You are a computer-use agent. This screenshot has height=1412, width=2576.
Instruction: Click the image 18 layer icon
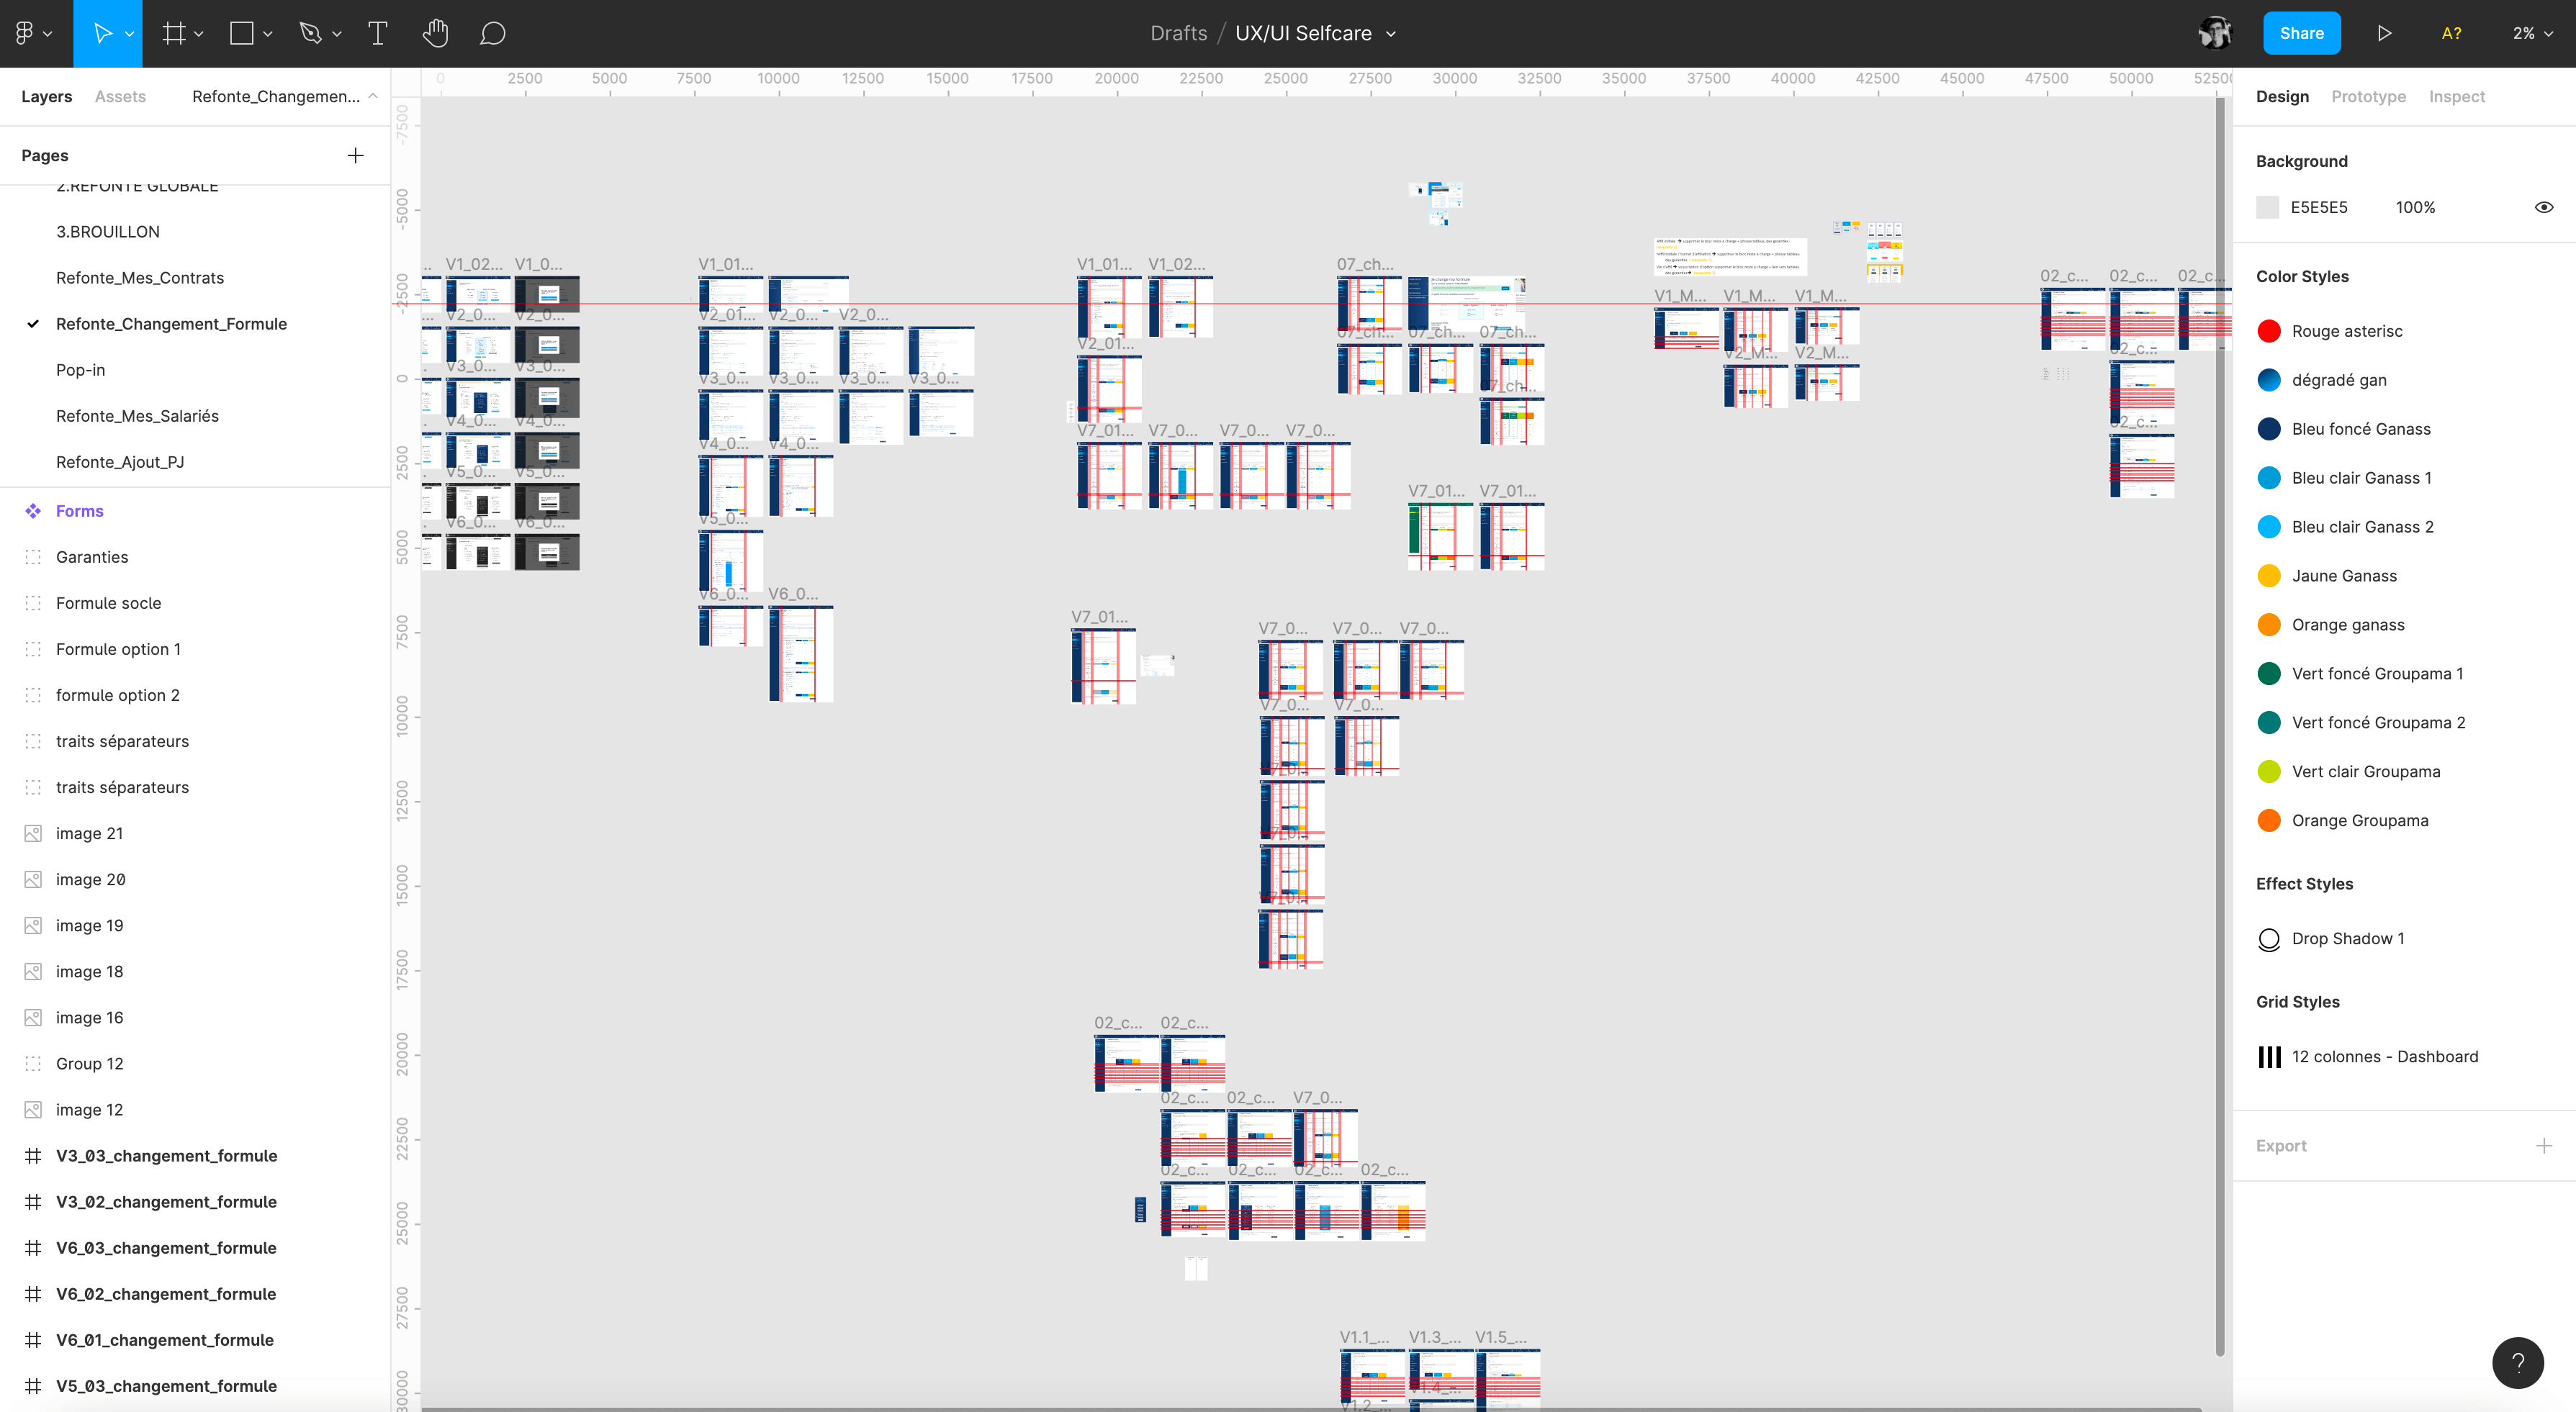pos(33,972)
